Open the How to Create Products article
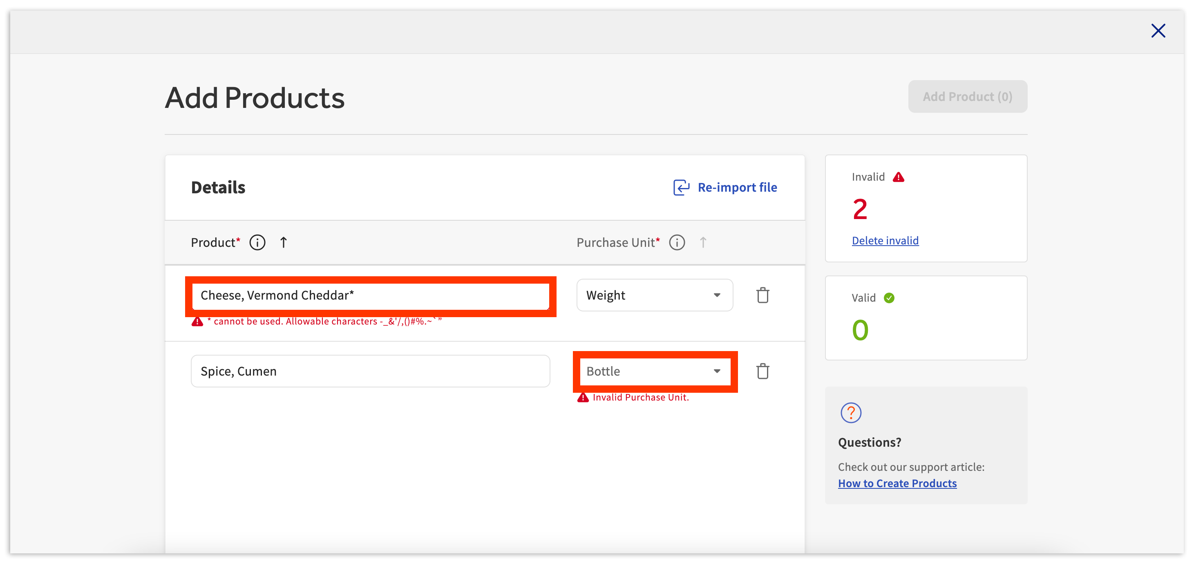Image resolution: width=1194 pixels, height=564 pixels. (x=897, y=483)
